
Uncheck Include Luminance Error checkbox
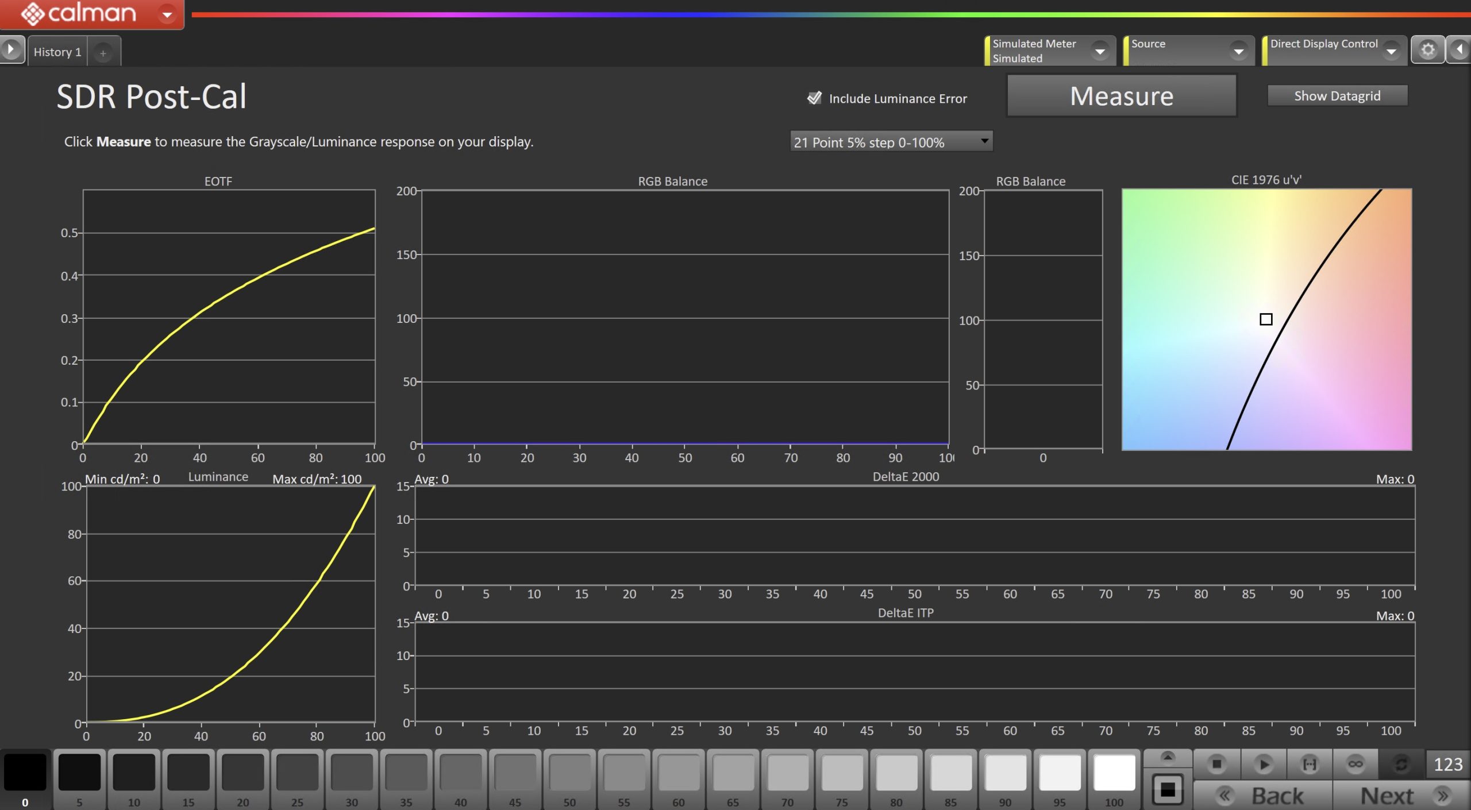(814, 98)
